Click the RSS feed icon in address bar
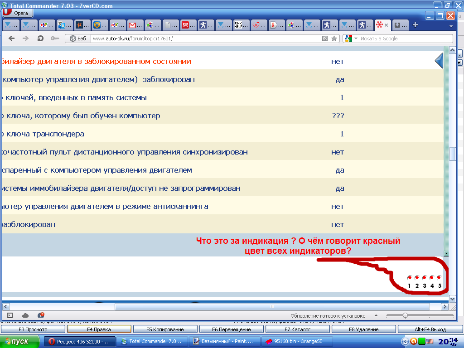The image size is (464, 348). [325, 39]
